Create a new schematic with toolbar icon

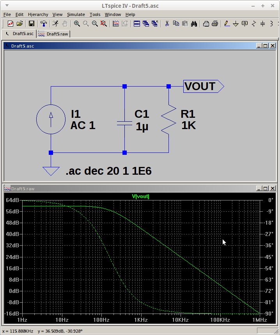[10, 23]
